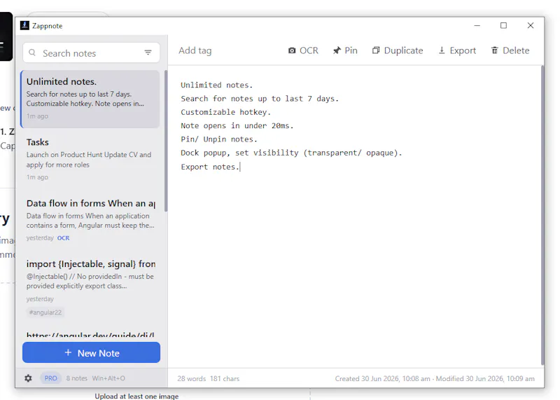Click the Win+Alt+O hotkey label

pos(108,378)
